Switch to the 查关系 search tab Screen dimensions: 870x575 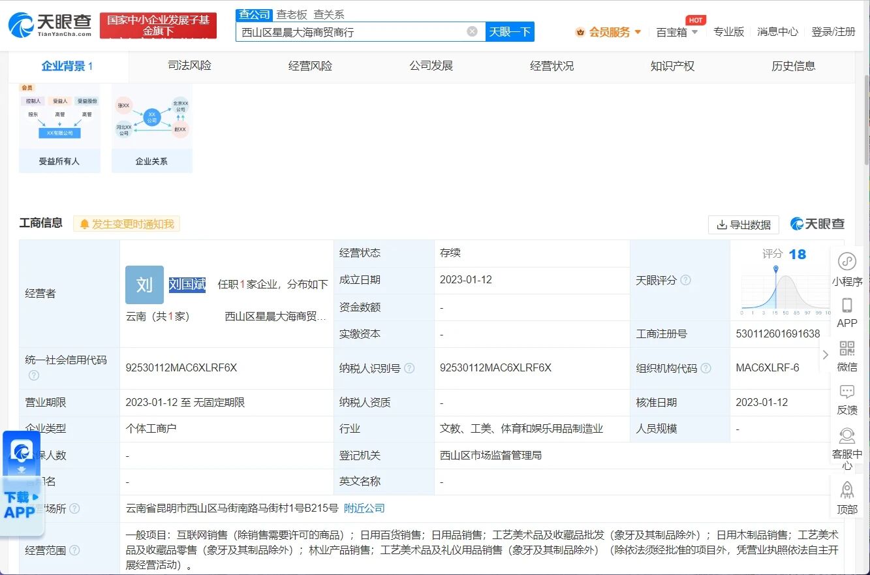(x=329, y=14)
